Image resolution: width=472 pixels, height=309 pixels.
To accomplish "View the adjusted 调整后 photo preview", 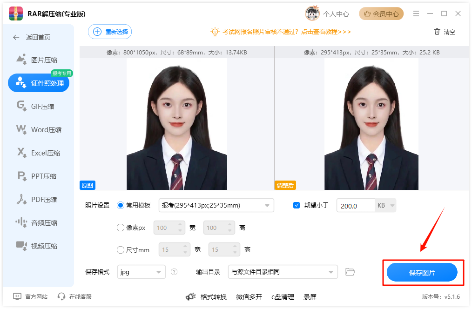I will click(x=371, y=124).
